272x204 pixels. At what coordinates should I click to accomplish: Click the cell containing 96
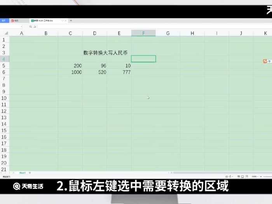click(95, 66)
